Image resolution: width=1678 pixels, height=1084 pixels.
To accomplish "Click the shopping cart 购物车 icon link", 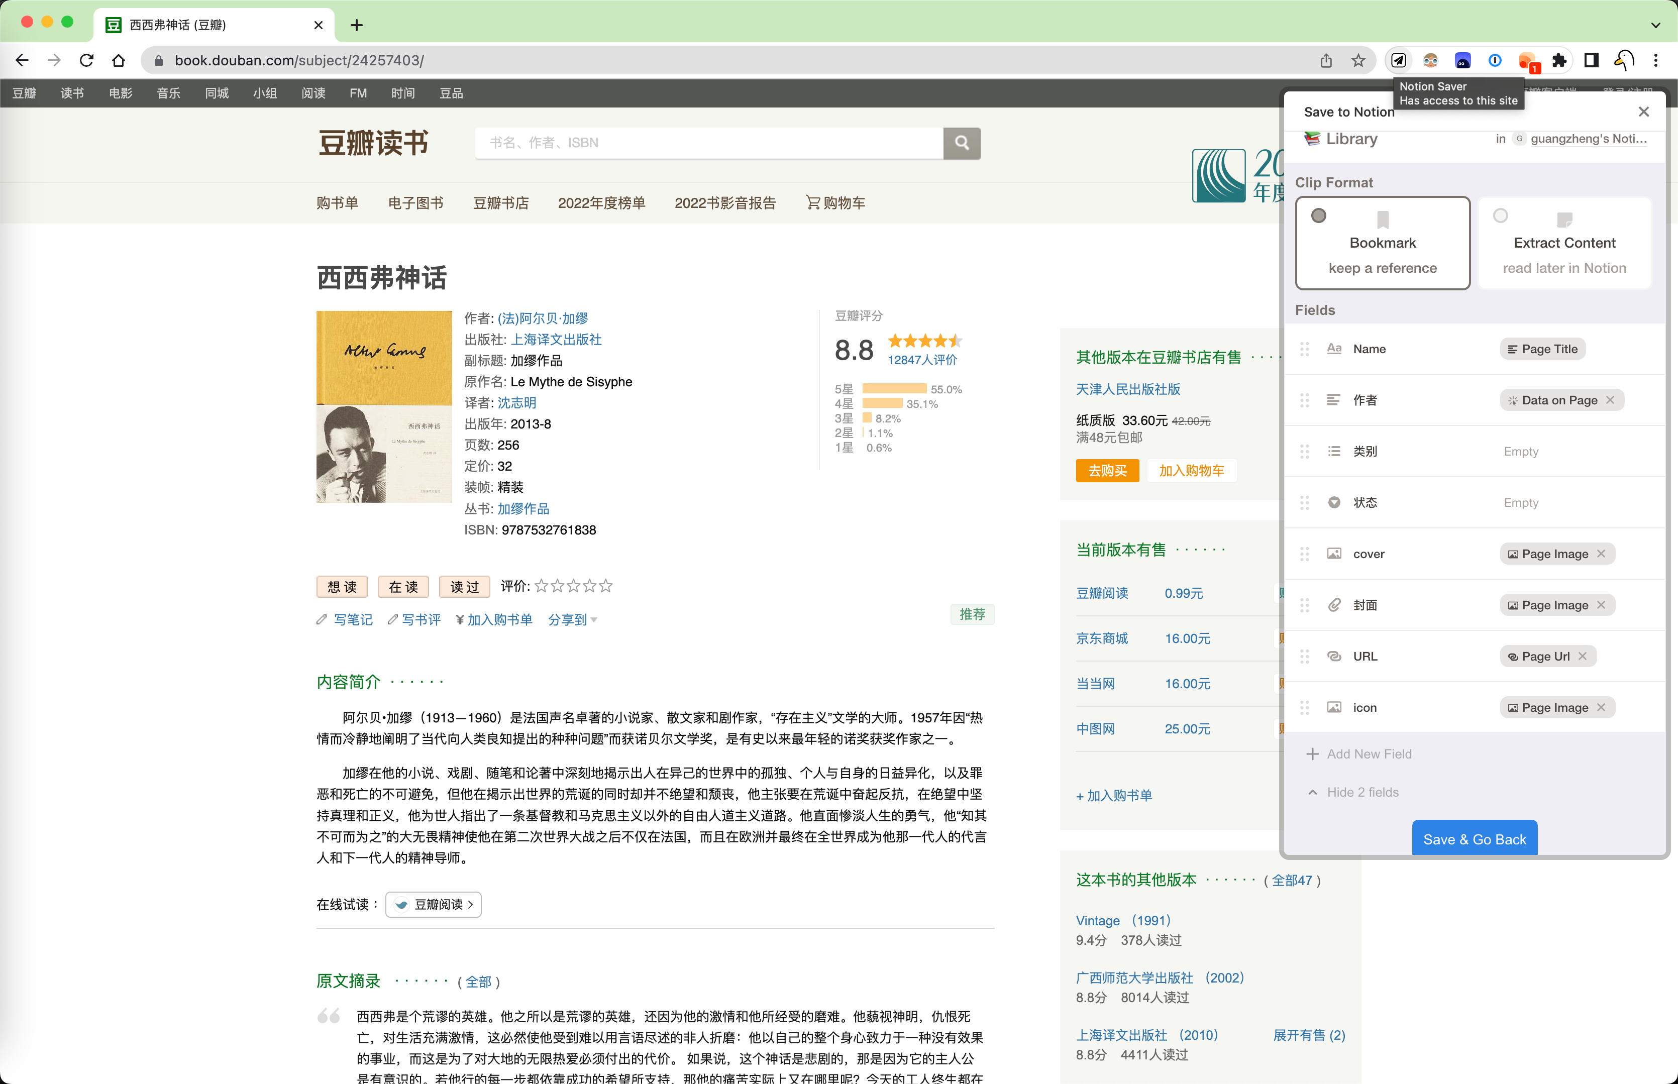I will [835, 203].
